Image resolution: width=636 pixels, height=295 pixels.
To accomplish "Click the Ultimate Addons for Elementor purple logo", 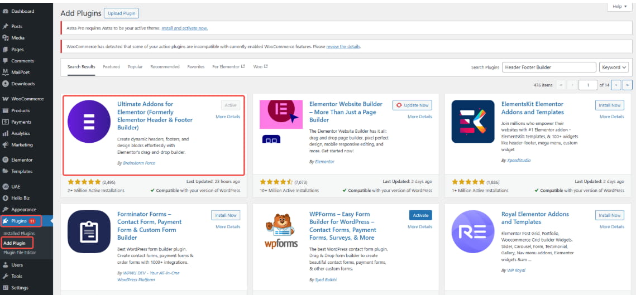I will click(89, 122).
